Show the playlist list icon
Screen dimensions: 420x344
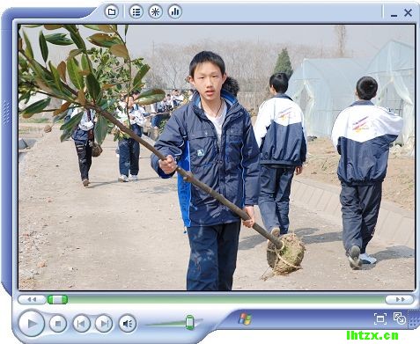(x=136, y=11)
